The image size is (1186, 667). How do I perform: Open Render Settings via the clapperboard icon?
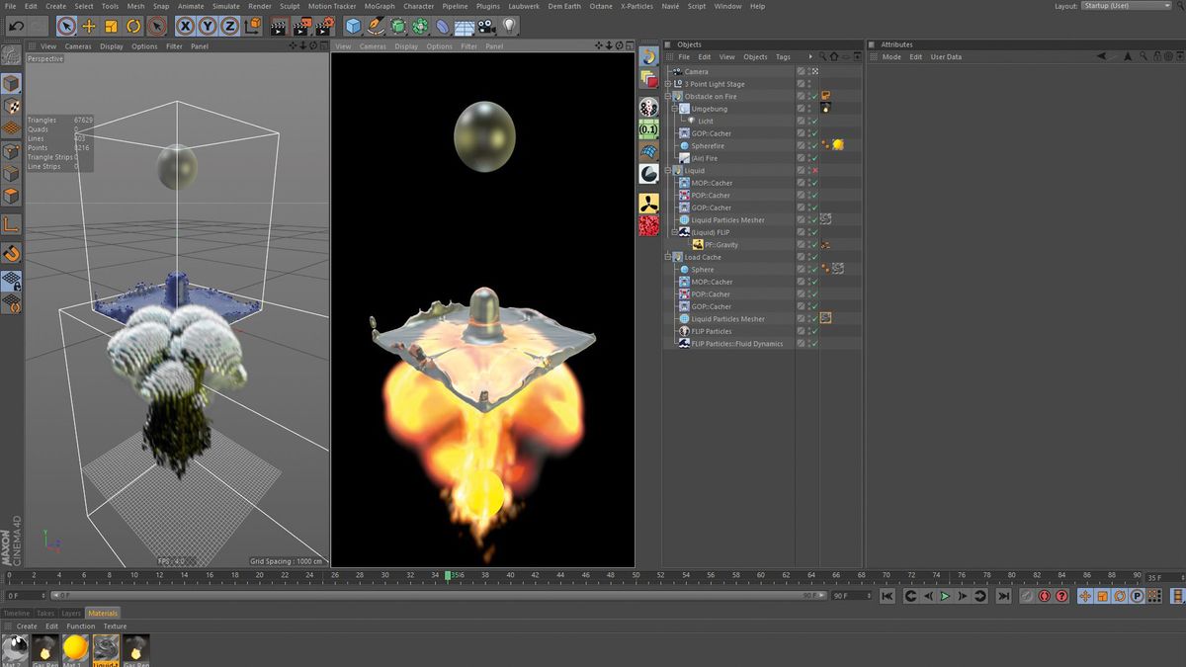[324, 27]
